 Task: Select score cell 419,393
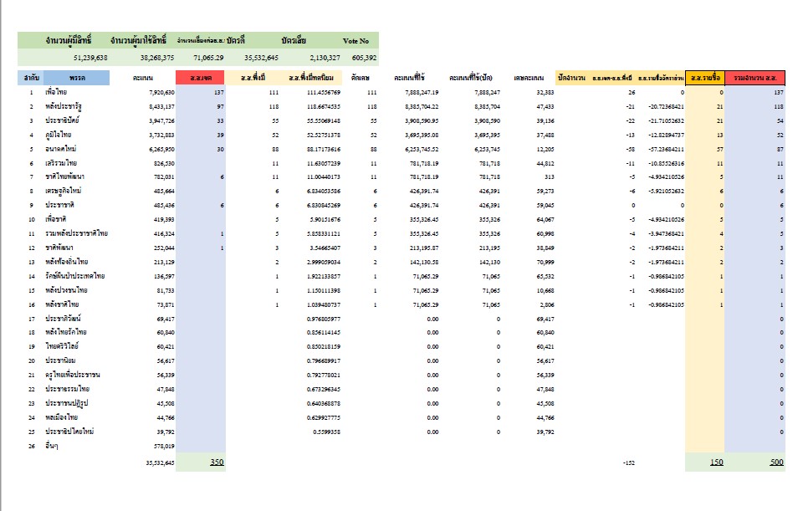164,219
